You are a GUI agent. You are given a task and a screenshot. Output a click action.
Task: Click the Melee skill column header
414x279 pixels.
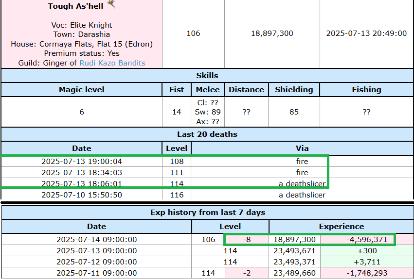pos(208,89)
